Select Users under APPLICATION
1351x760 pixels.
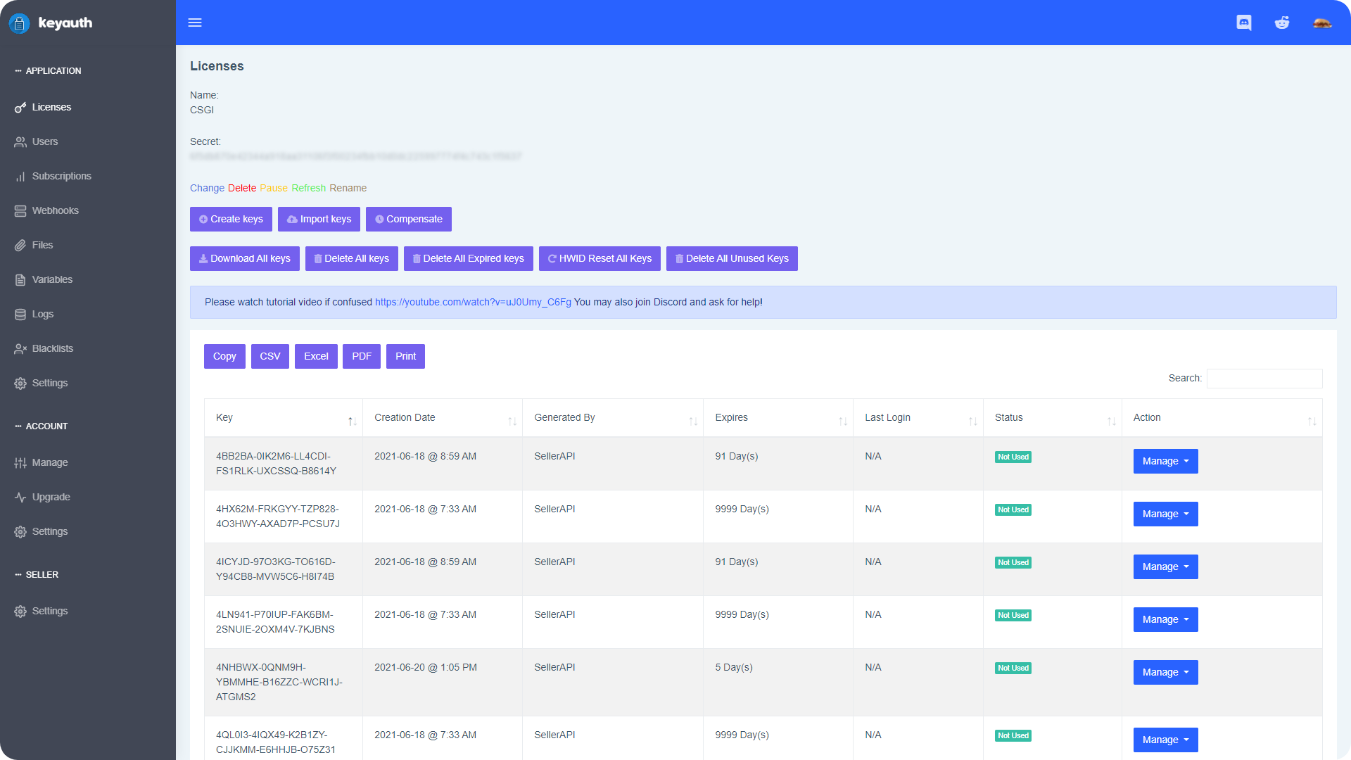point(46,141)
